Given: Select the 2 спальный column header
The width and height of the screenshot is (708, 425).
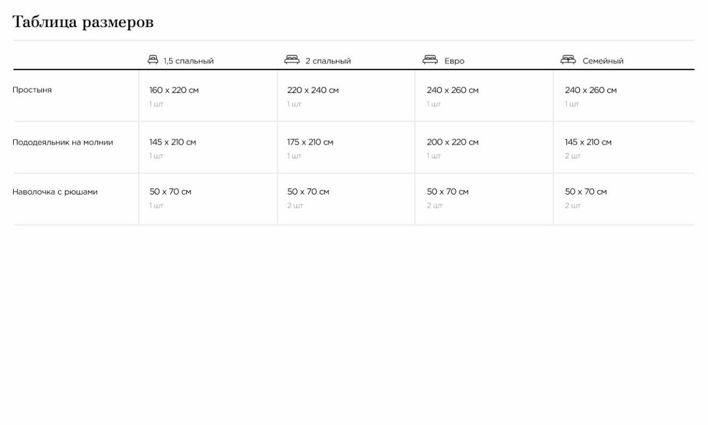Looking at the screenshot, I should (328, 61).
